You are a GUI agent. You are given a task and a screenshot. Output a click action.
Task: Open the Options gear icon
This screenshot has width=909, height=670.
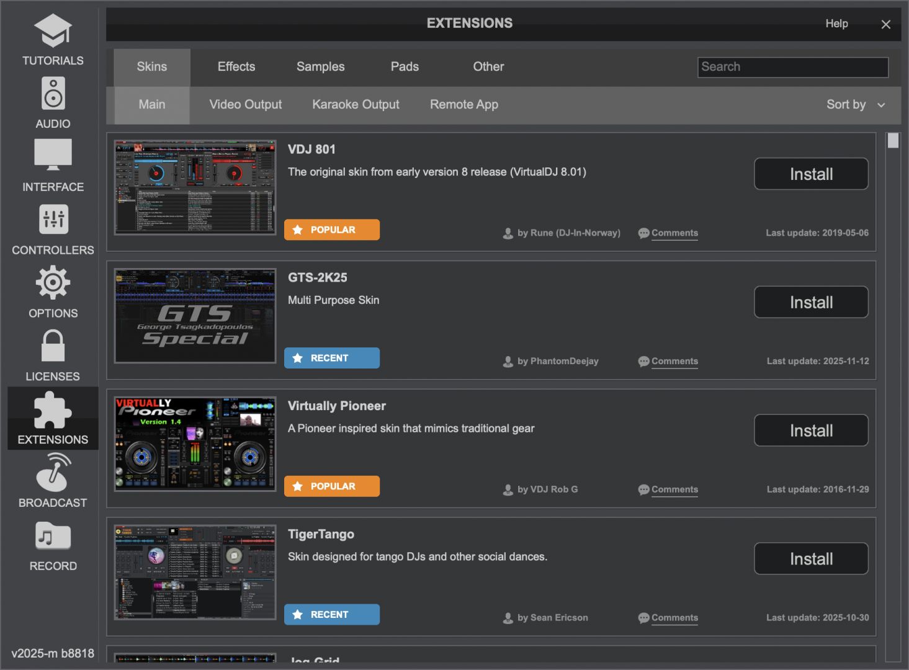click(53, 283)
